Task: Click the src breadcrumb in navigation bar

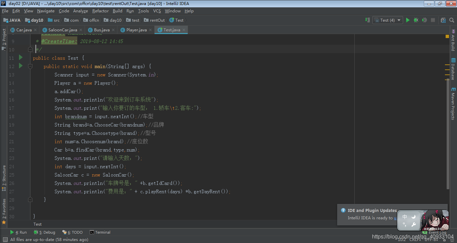Action: click(54, 20)
